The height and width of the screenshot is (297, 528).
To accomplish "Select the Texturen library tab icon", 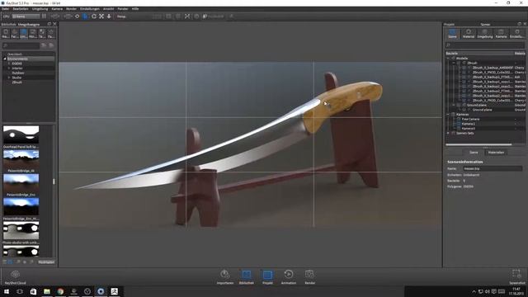I will point(42,33).
